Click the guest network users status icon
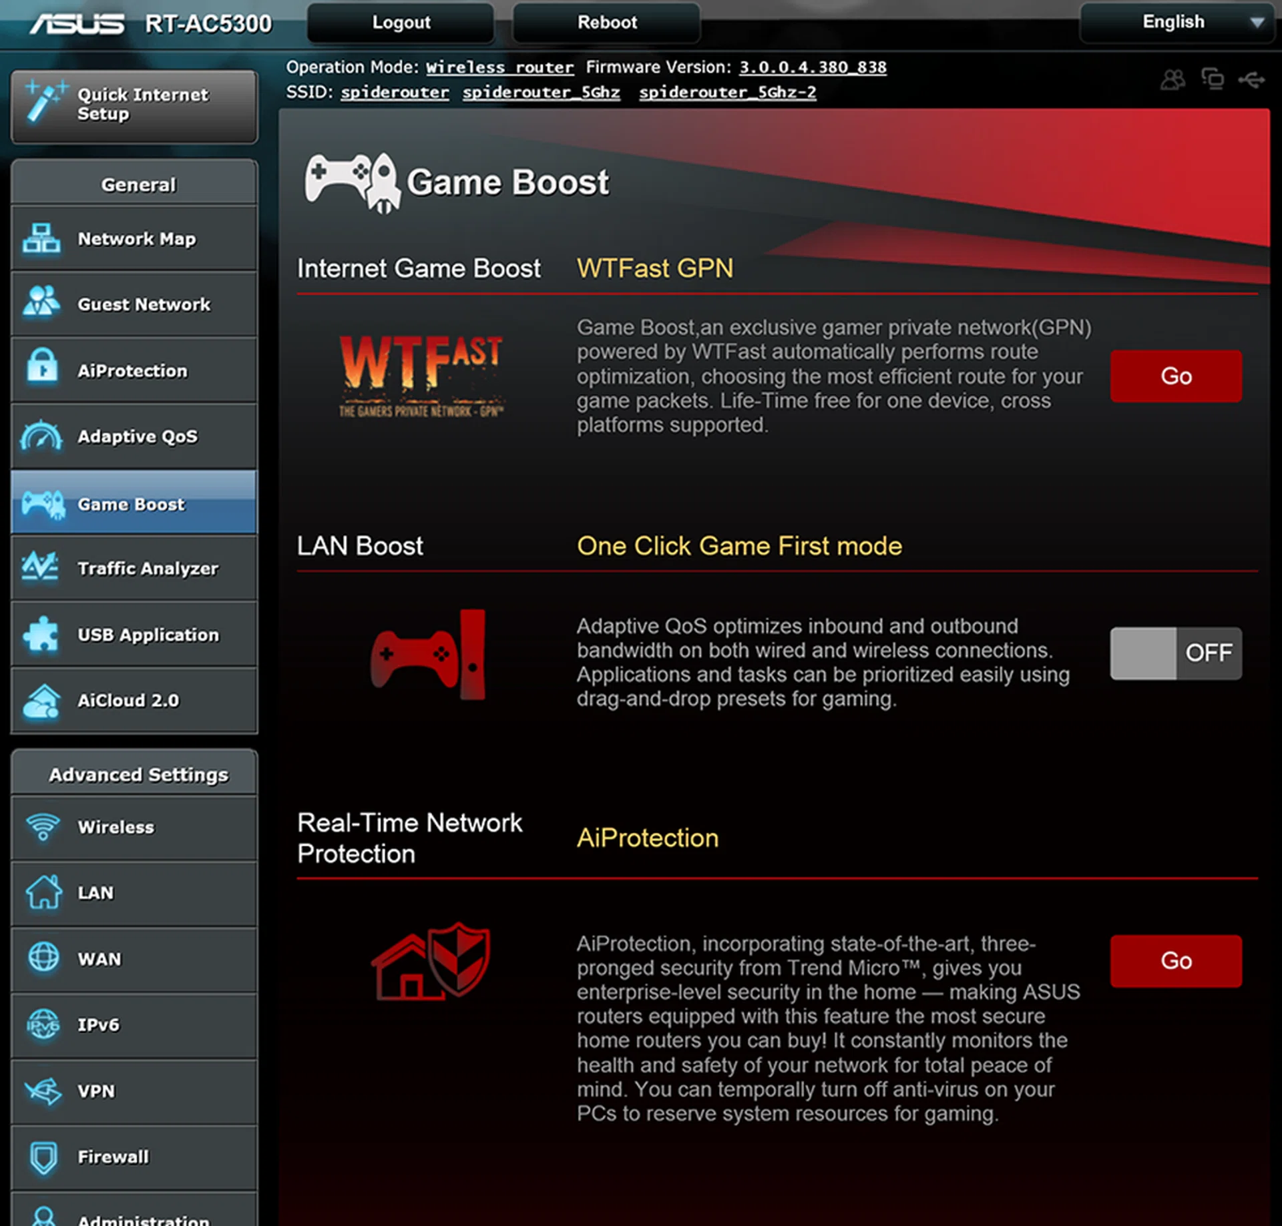The height and width of the screenshot is (1226, 1282). pyautogui.click(x=1172, y=80)
